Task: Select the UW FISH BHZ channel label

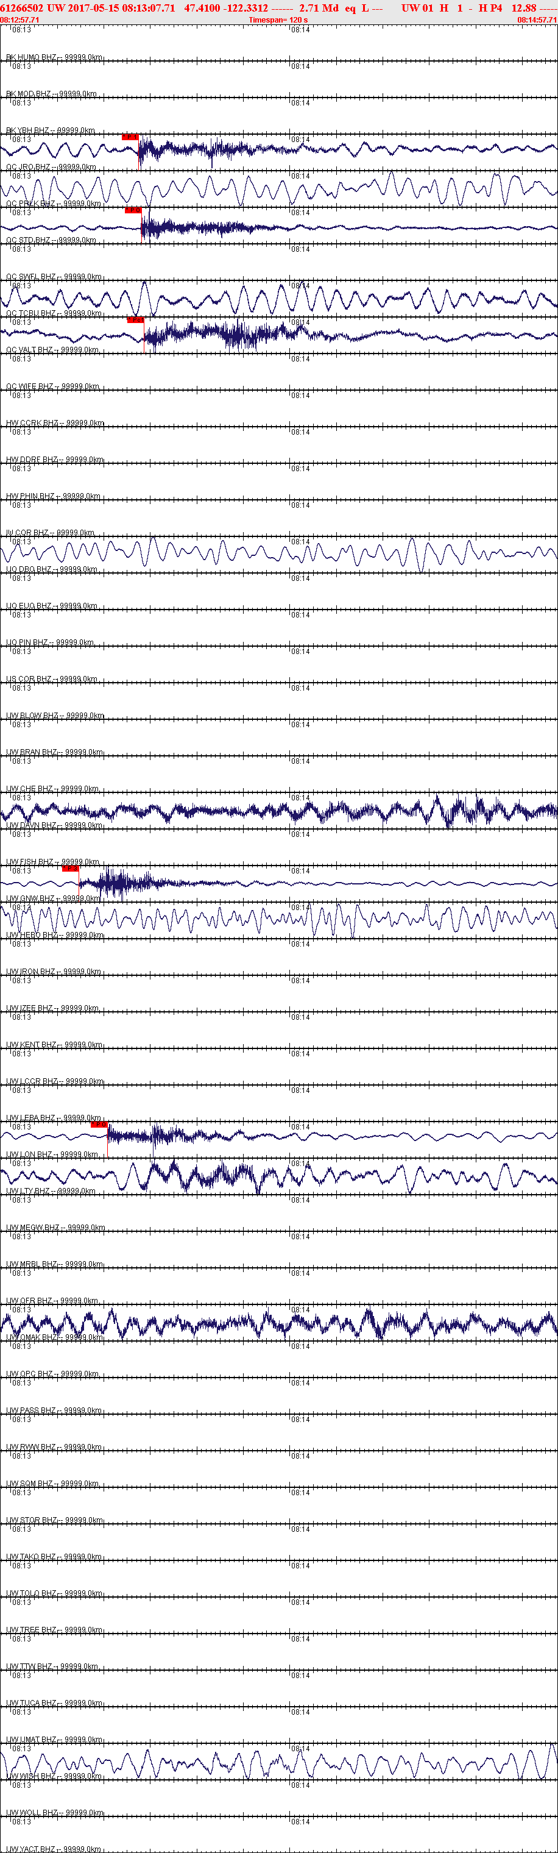Action: point(52,861)
